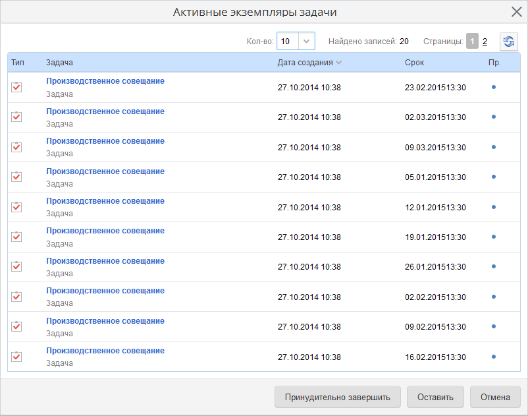The height and width of the screenshot is (416, 528).
Task: Click priority dot for 12.01.2015 row
Action: coord(494,207)
